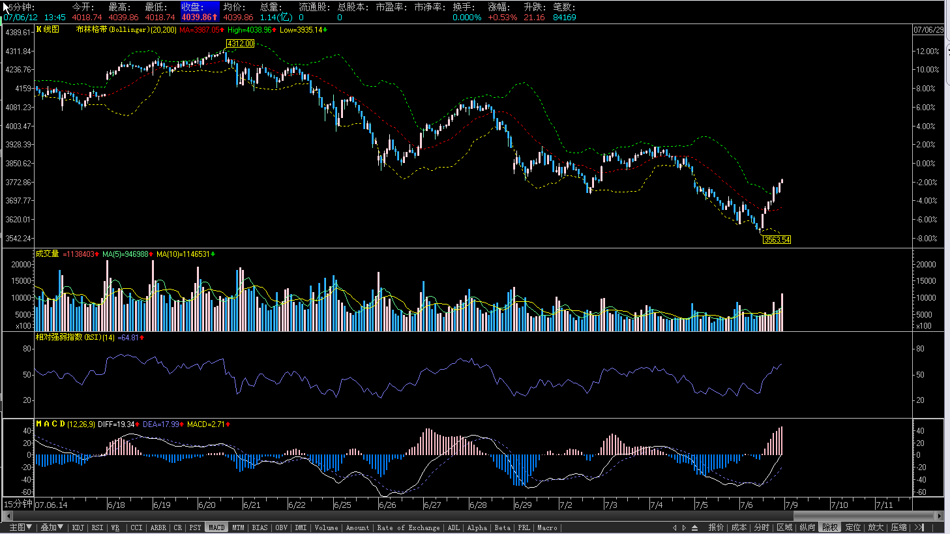Screen dimensions: 950x534
Task: Click the 定位 locate button
Action: [853, 527]
